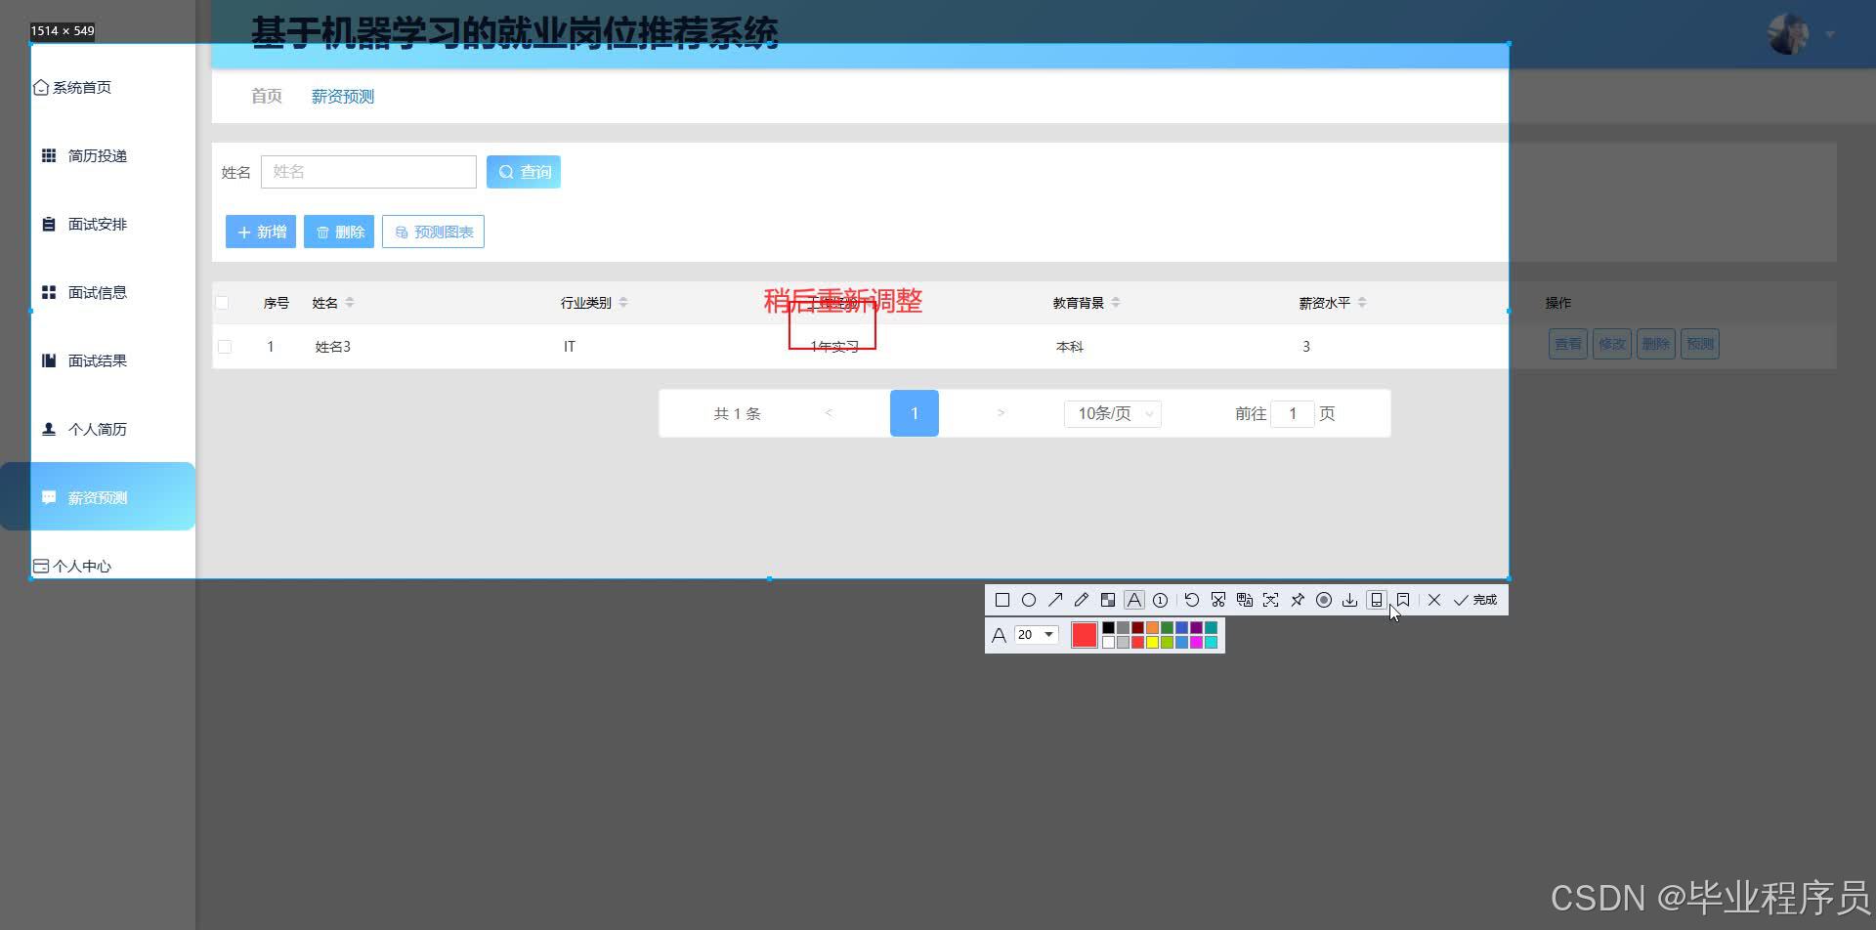This screenshot has height=930, width=1876.
Task: Click inside the 姓名 search input field
Action: [x=368, y=171]
